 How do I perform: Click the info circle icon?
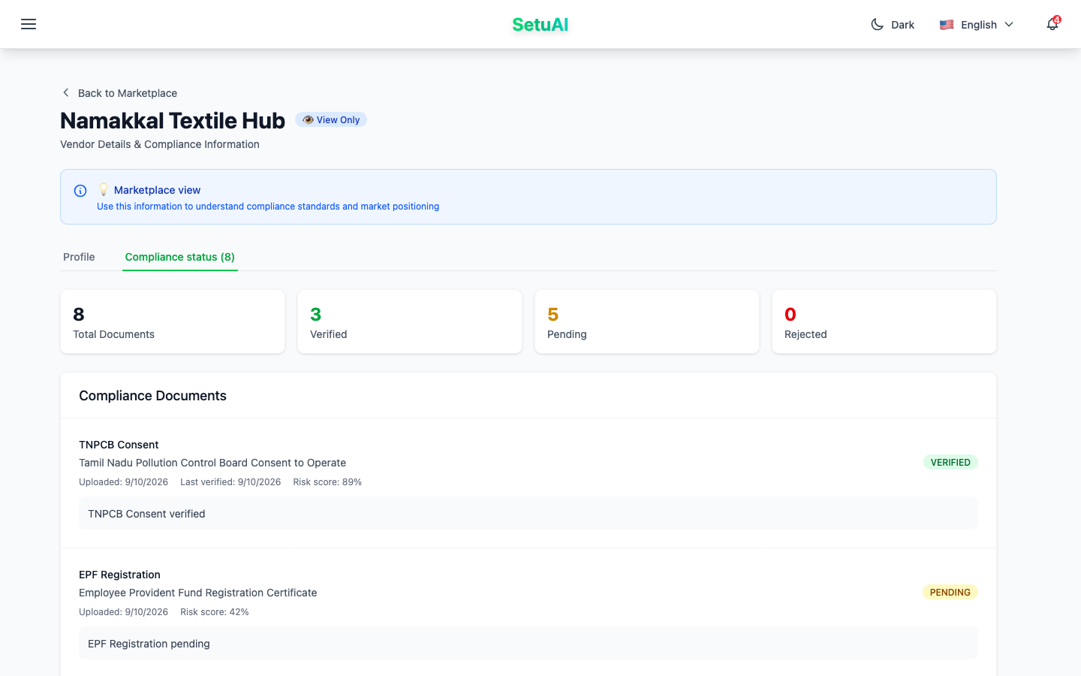[80, 191]
